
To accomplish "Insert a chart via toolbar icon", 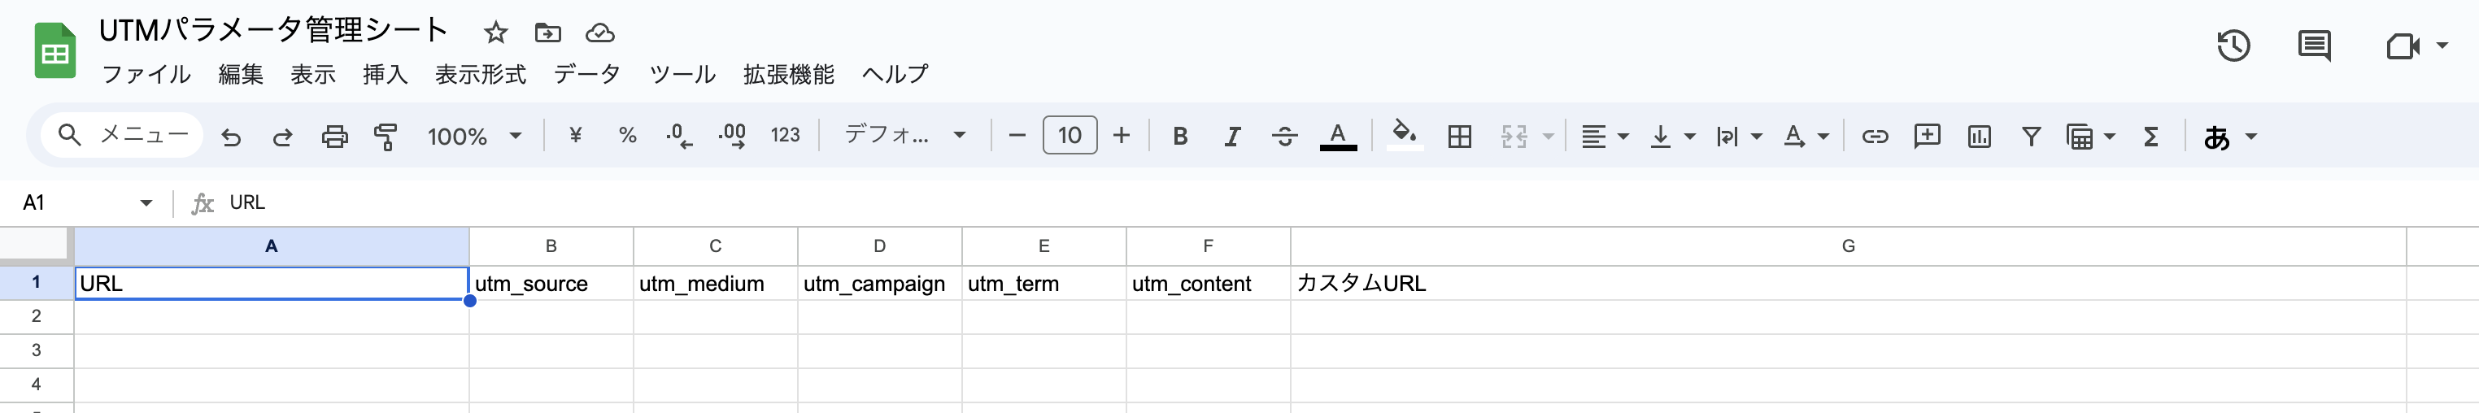I will click(x=1979, y=137).
